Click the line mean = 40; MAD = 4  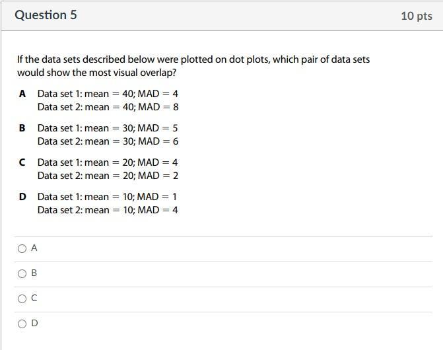[x=108, y=94]
